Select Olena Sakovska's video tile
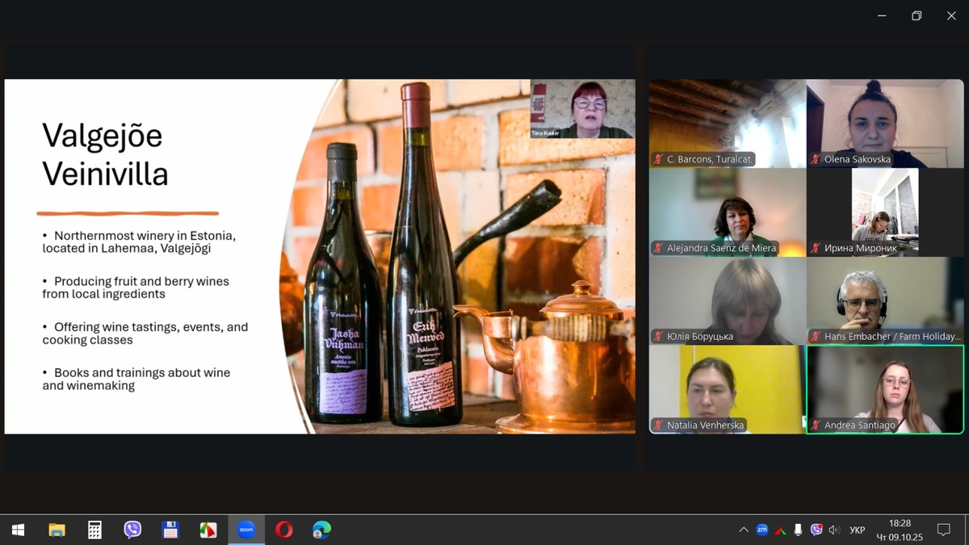The image size is (969, 545). tap(884, 123)
